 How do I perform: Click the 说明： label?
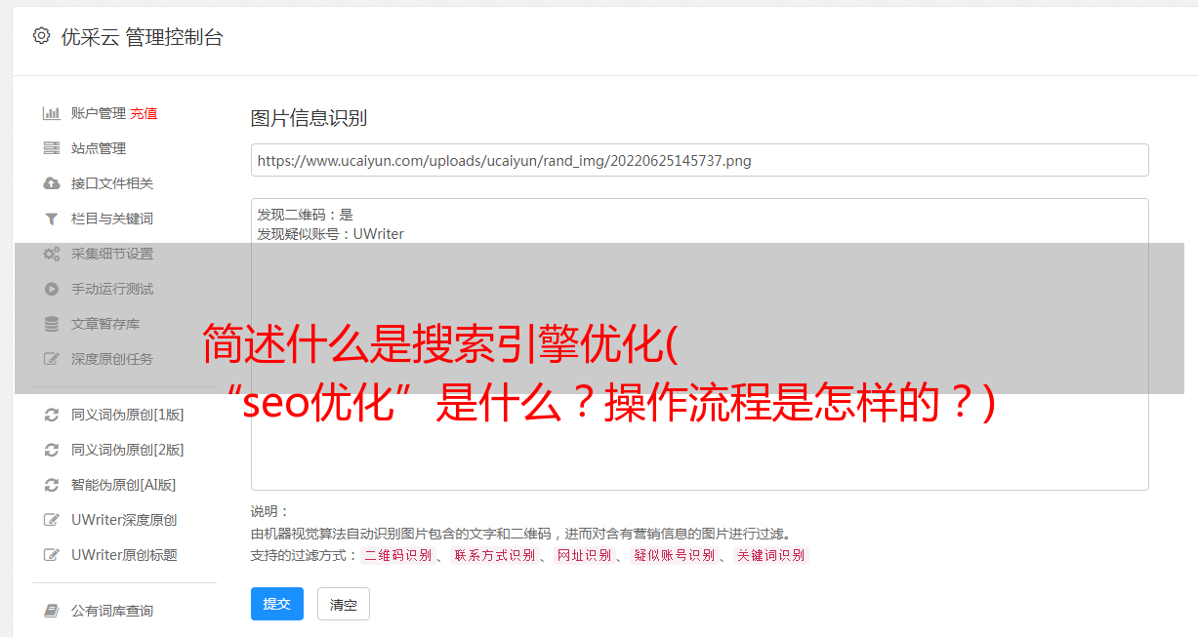click(269, 512)
